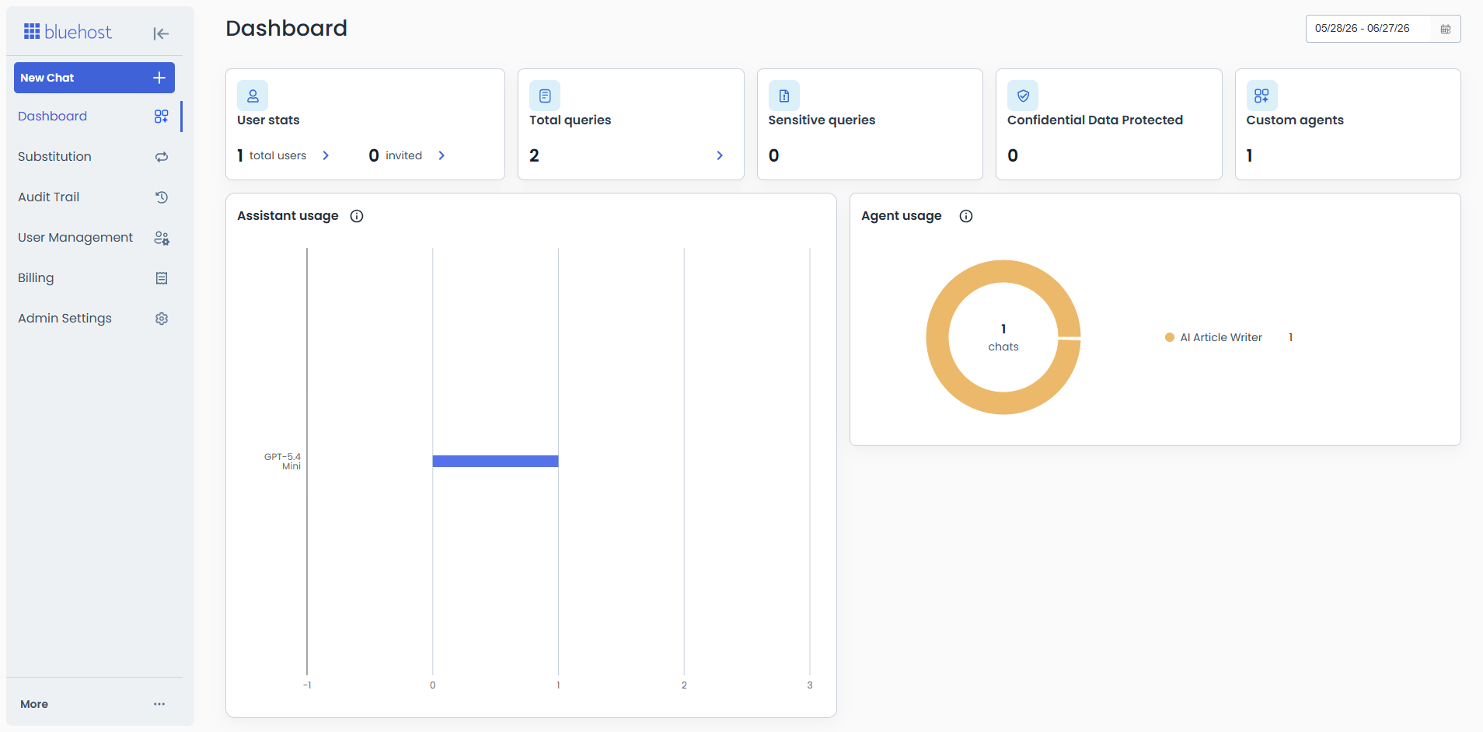The width and height of the screenshot is (1483, 732).
Task: Click the bluehost brand text
Action: (78, 32)
